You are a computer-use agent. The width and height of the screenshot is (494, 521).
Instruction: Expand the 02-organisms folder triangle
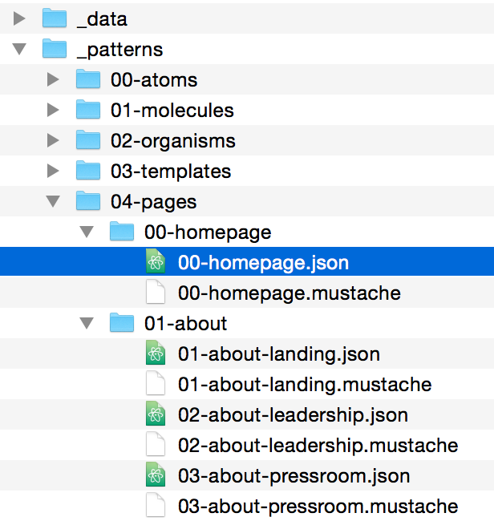point(53,140)
